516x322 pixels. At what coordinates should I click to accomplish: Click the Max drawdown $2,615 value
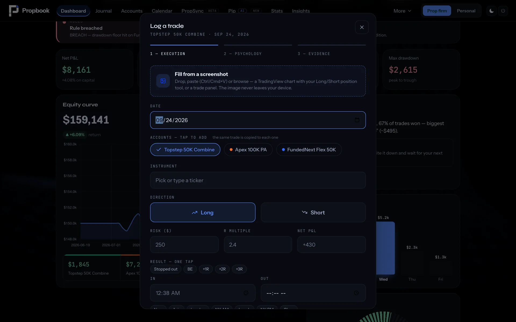pos(403,70)
